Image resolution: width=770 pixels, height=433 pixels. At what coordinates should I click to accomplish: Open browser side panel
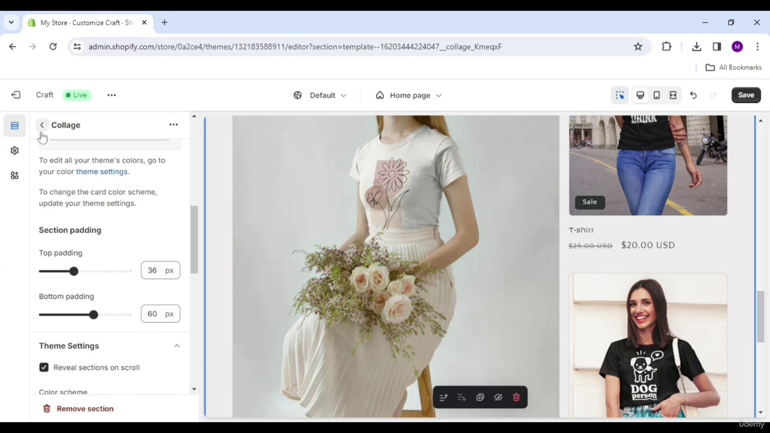point(716,46)
